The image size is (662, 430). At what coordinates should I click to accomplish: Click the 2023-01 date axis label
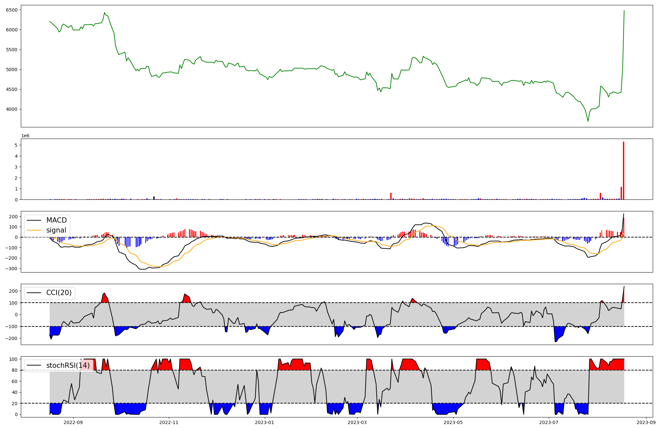click(265, 422)
